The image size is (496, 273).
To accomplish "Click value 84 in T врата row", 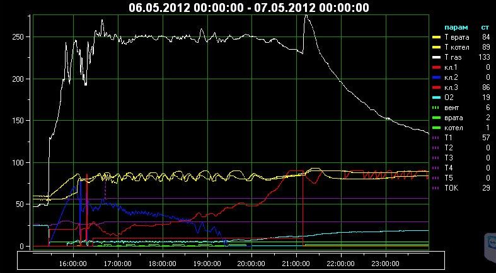I will click(x=486, y=37).
